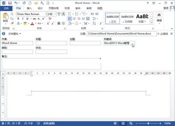Image resolution: width=175 pixels, height=126 pixels.
Task: Toggle Subscript formatting
Action: tap(39, 18)
